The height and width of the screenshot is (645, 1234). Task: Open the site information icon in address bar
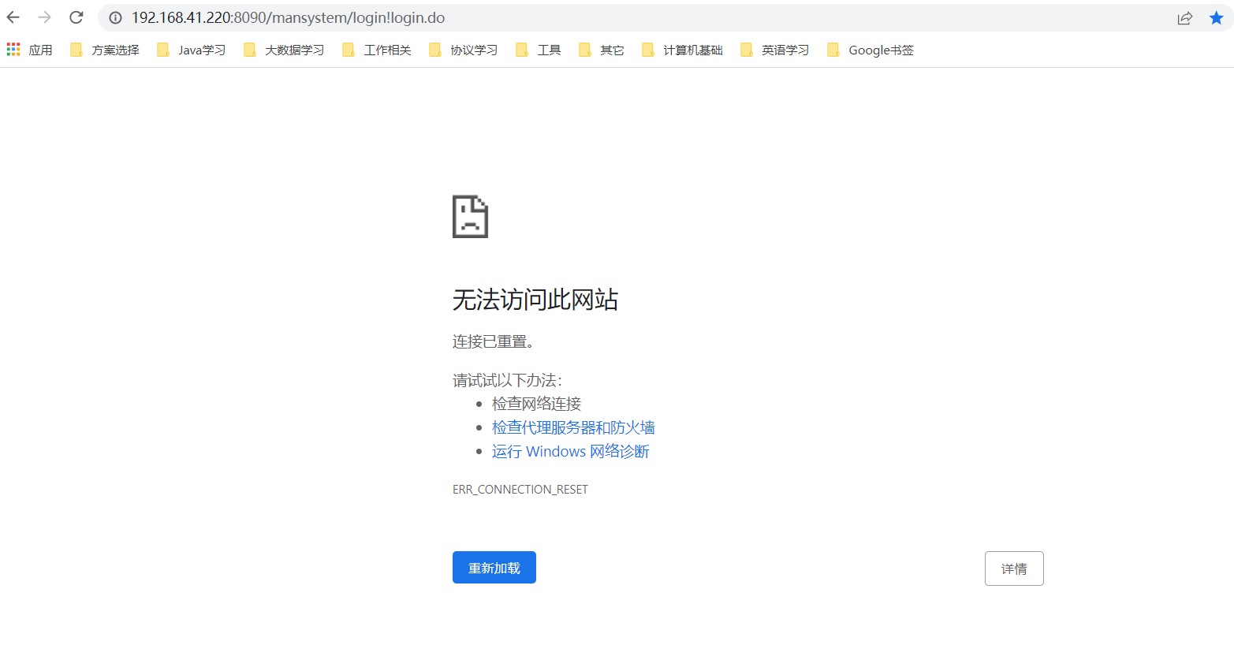pyautogui.click(x=116, y=17)
